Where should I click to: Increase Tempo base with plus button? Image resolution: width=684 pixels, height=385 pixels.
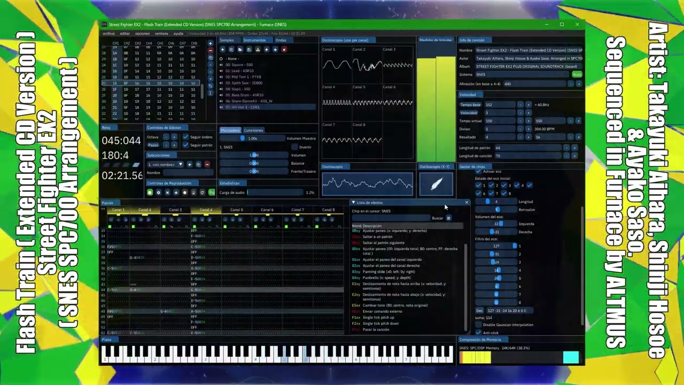pos(528,105)
